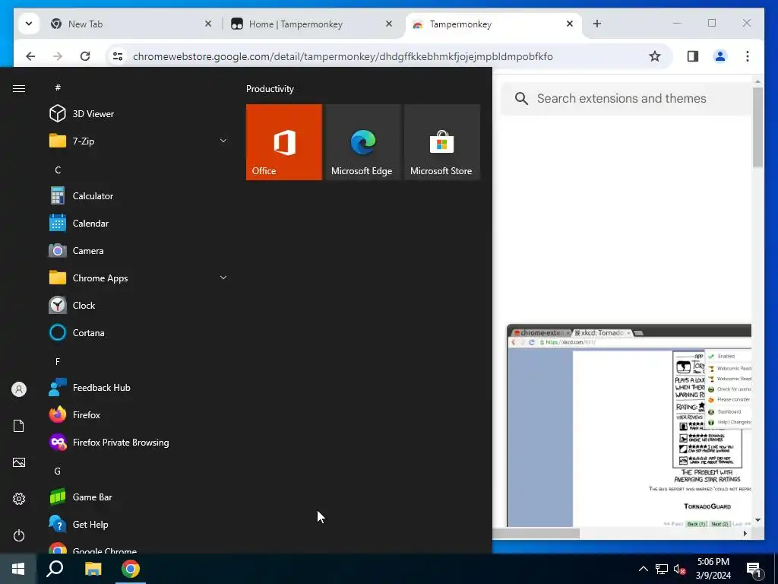
Task: Open the Get Help app
Action: tap(139, 524)
